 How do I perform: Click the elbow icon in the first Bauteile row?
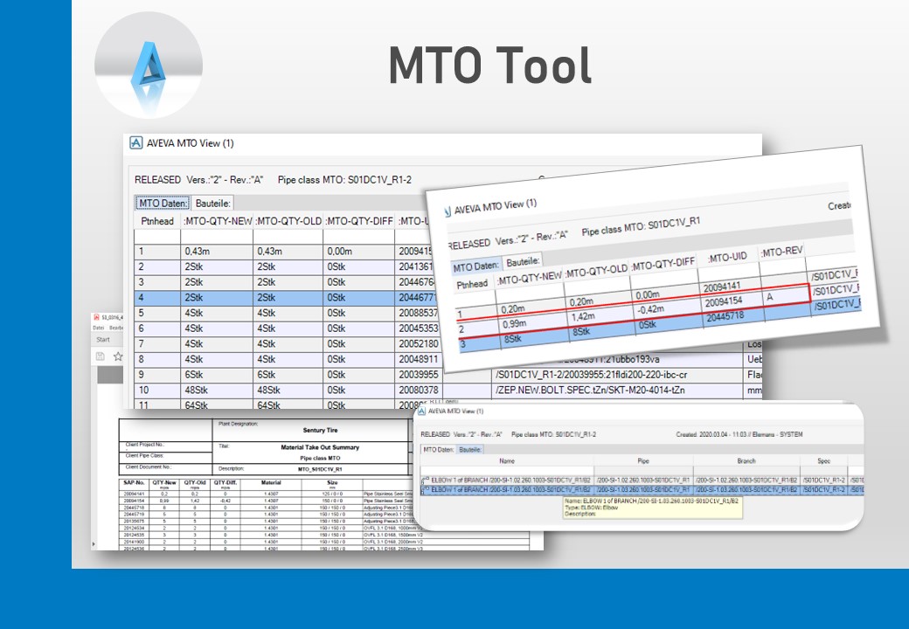(x=426, y=480)
